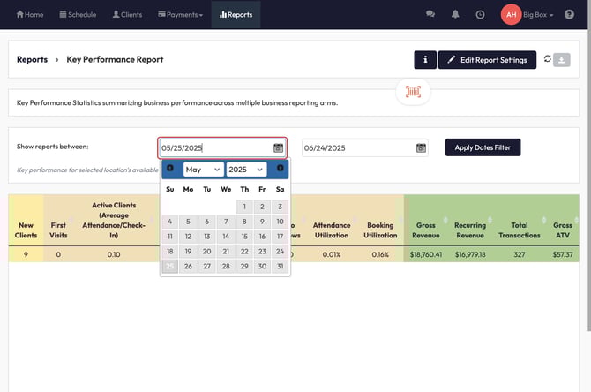Refresh the report with the sync icon
Image resolution: width=591 pixels, height=392 pixels.
coord(547,59)
